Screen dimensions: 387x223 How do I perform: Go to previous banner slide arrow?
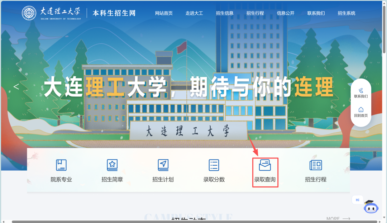pyautogui.click(x=16, y=87)
